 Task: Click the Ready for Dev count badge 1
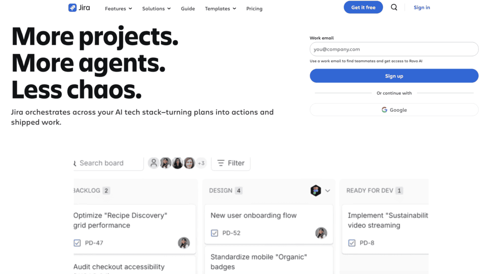click(x=399, y=191)
